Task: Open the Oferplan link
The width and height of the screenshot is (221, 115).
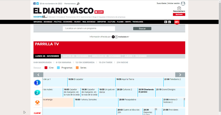Action: click(52, 17)
